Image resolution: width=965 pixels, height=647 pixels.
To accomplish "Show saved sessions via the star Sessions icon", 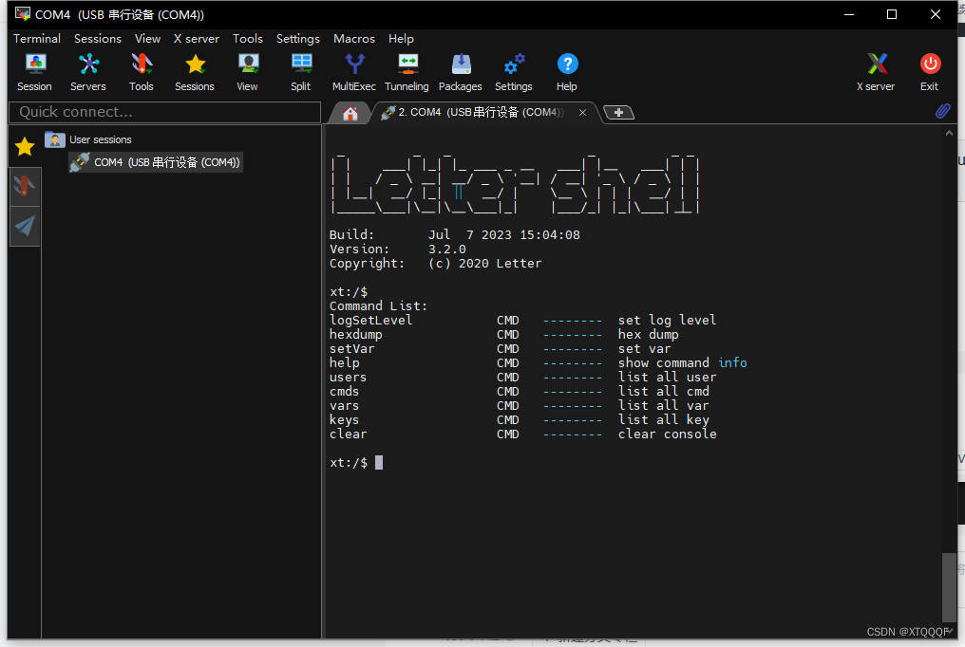I will click(194, 65).
